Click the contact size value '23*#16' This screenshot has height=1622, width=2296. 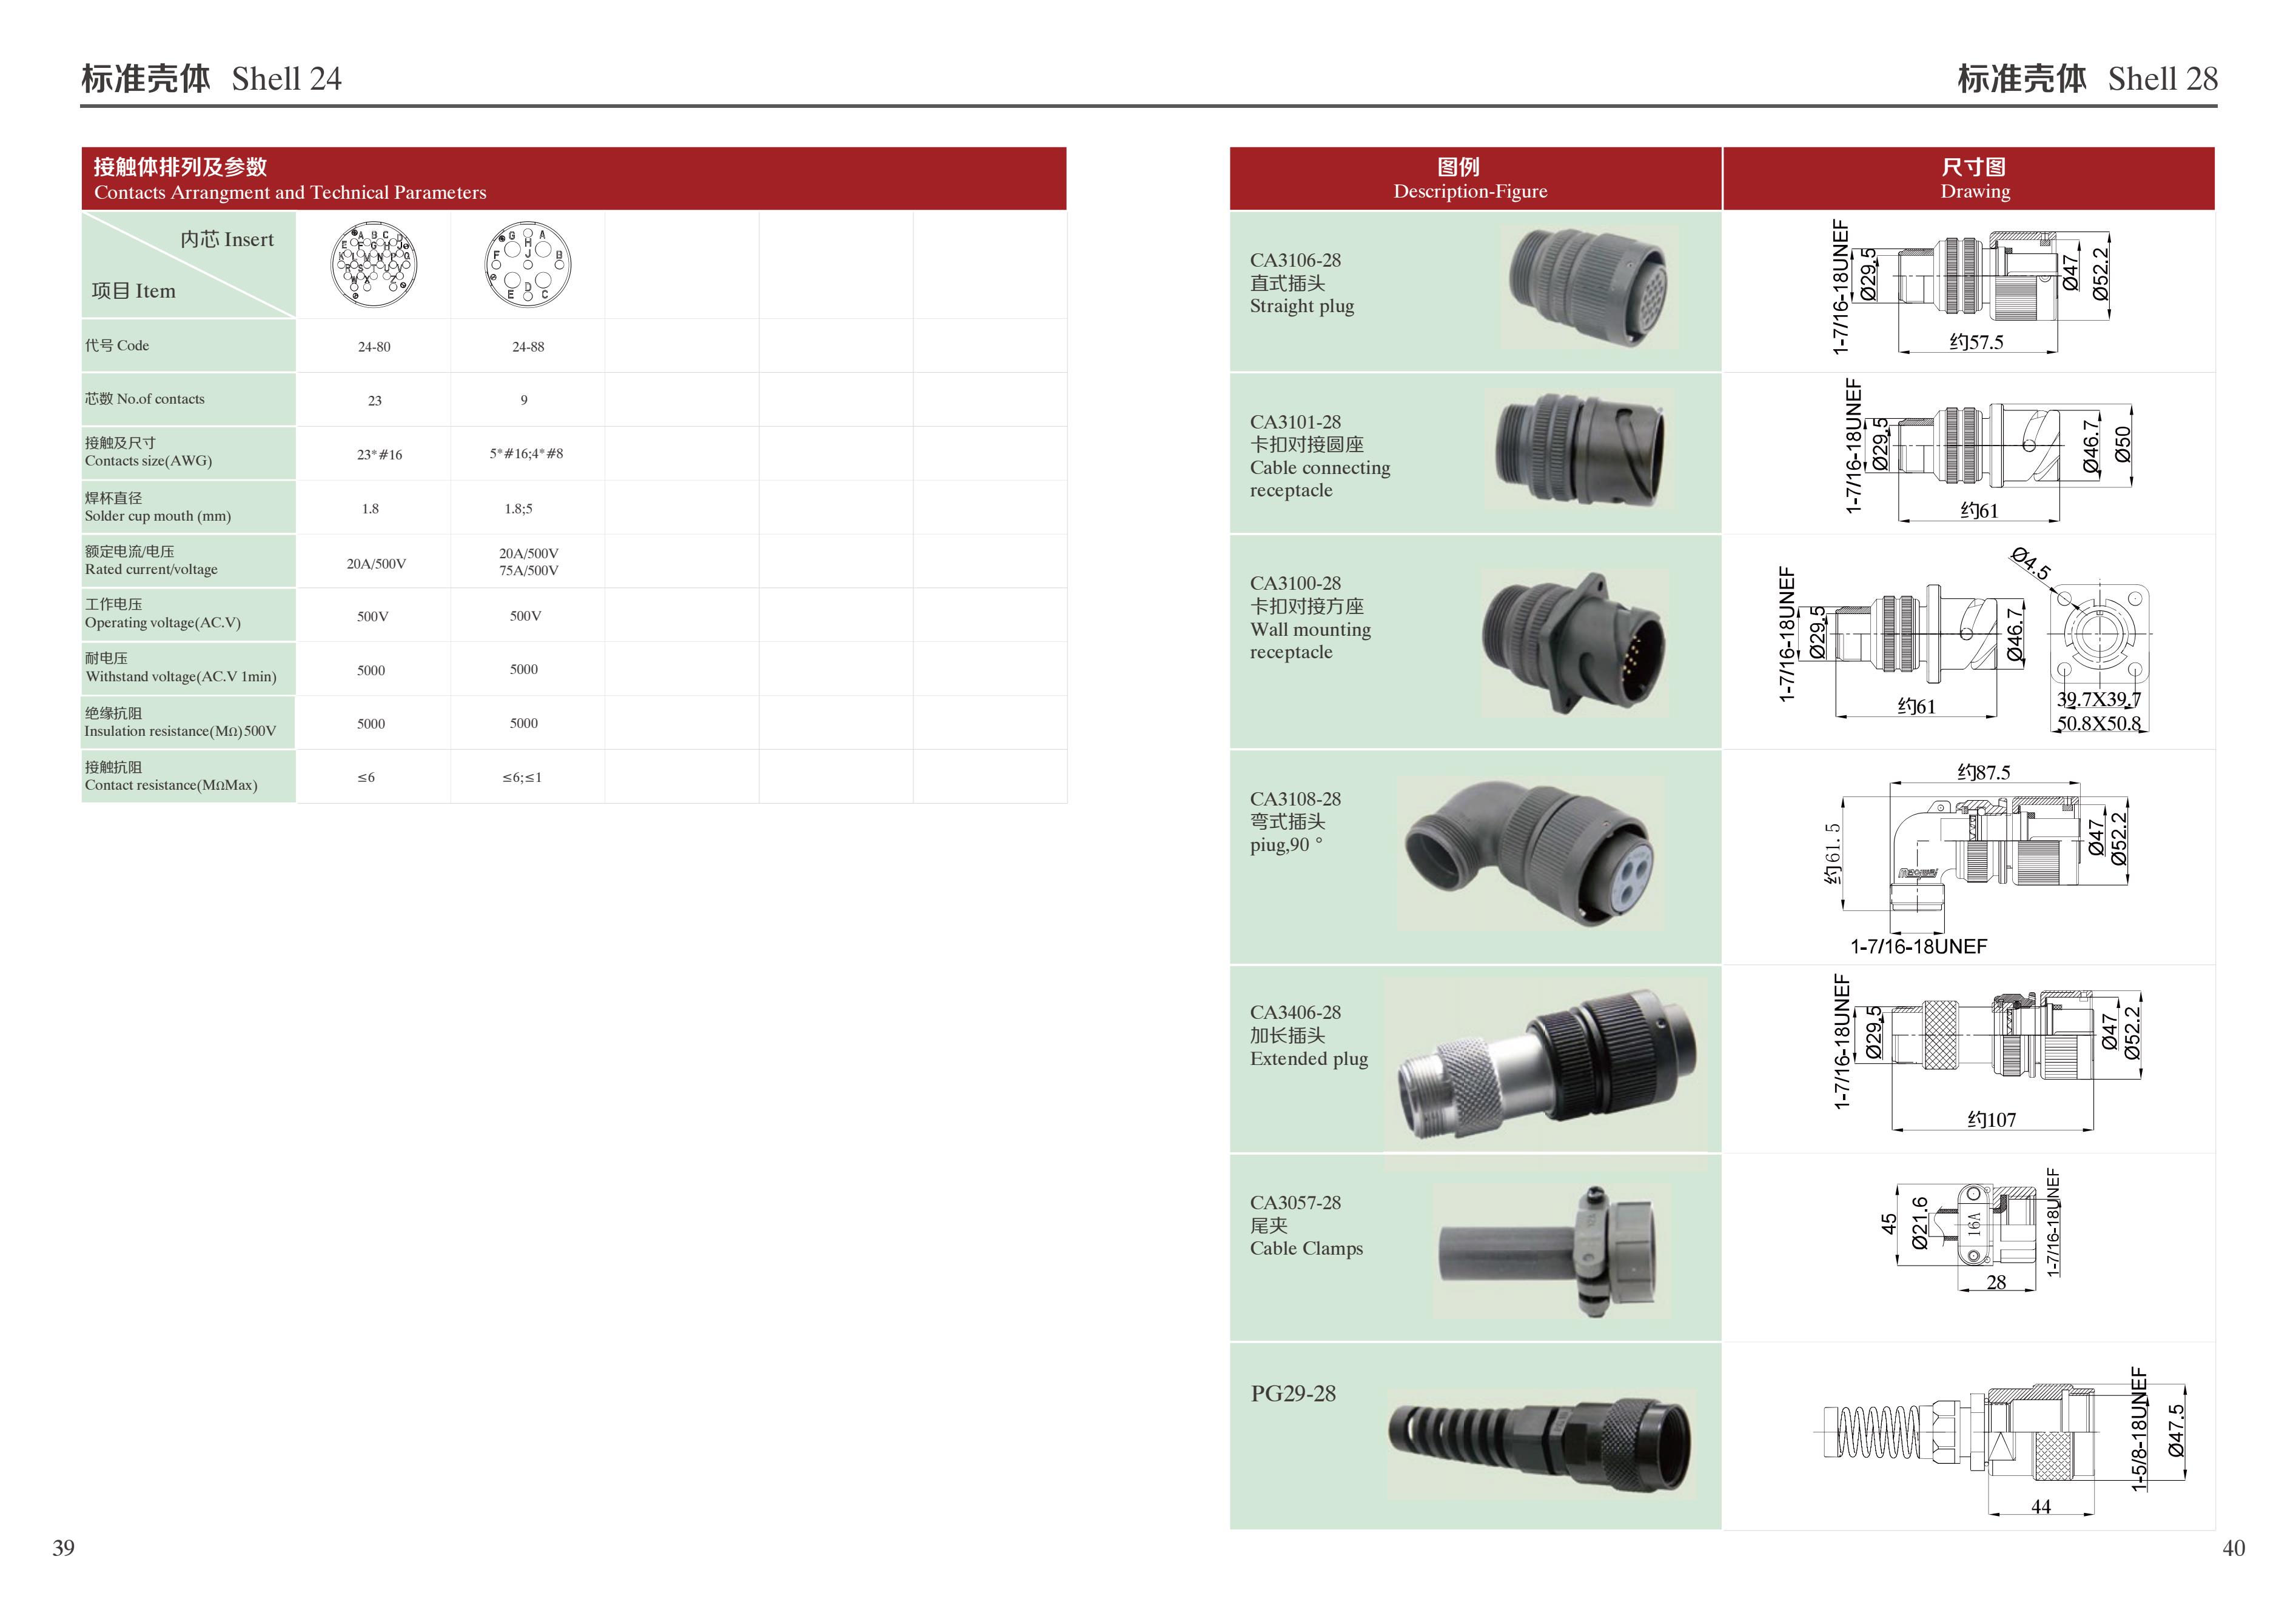380,455
